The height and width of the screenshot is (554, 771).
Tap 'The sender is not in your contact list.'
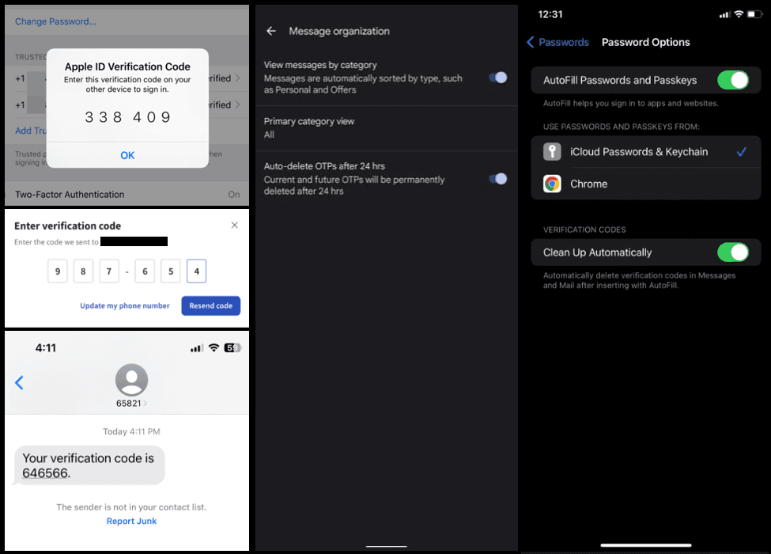[131, 507]
